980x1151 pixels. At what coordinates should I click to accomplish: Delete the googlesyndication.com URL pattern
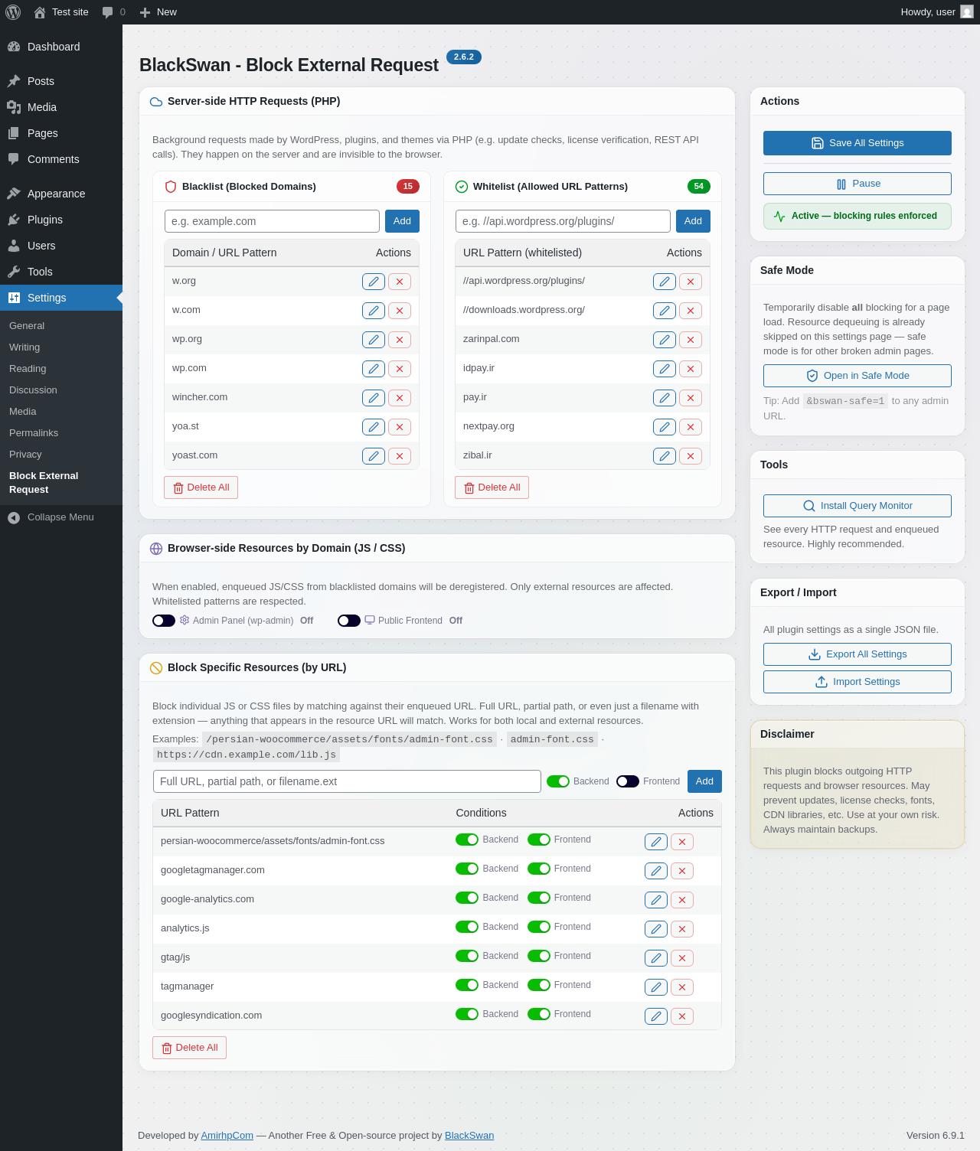pyautogui.click(x=682, y=1016)
